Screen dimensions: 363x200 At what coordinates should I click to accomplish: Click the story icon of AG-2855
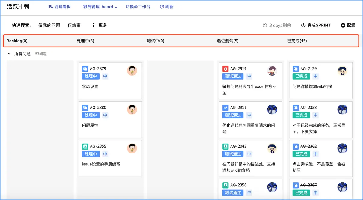[x=85, y=146]
